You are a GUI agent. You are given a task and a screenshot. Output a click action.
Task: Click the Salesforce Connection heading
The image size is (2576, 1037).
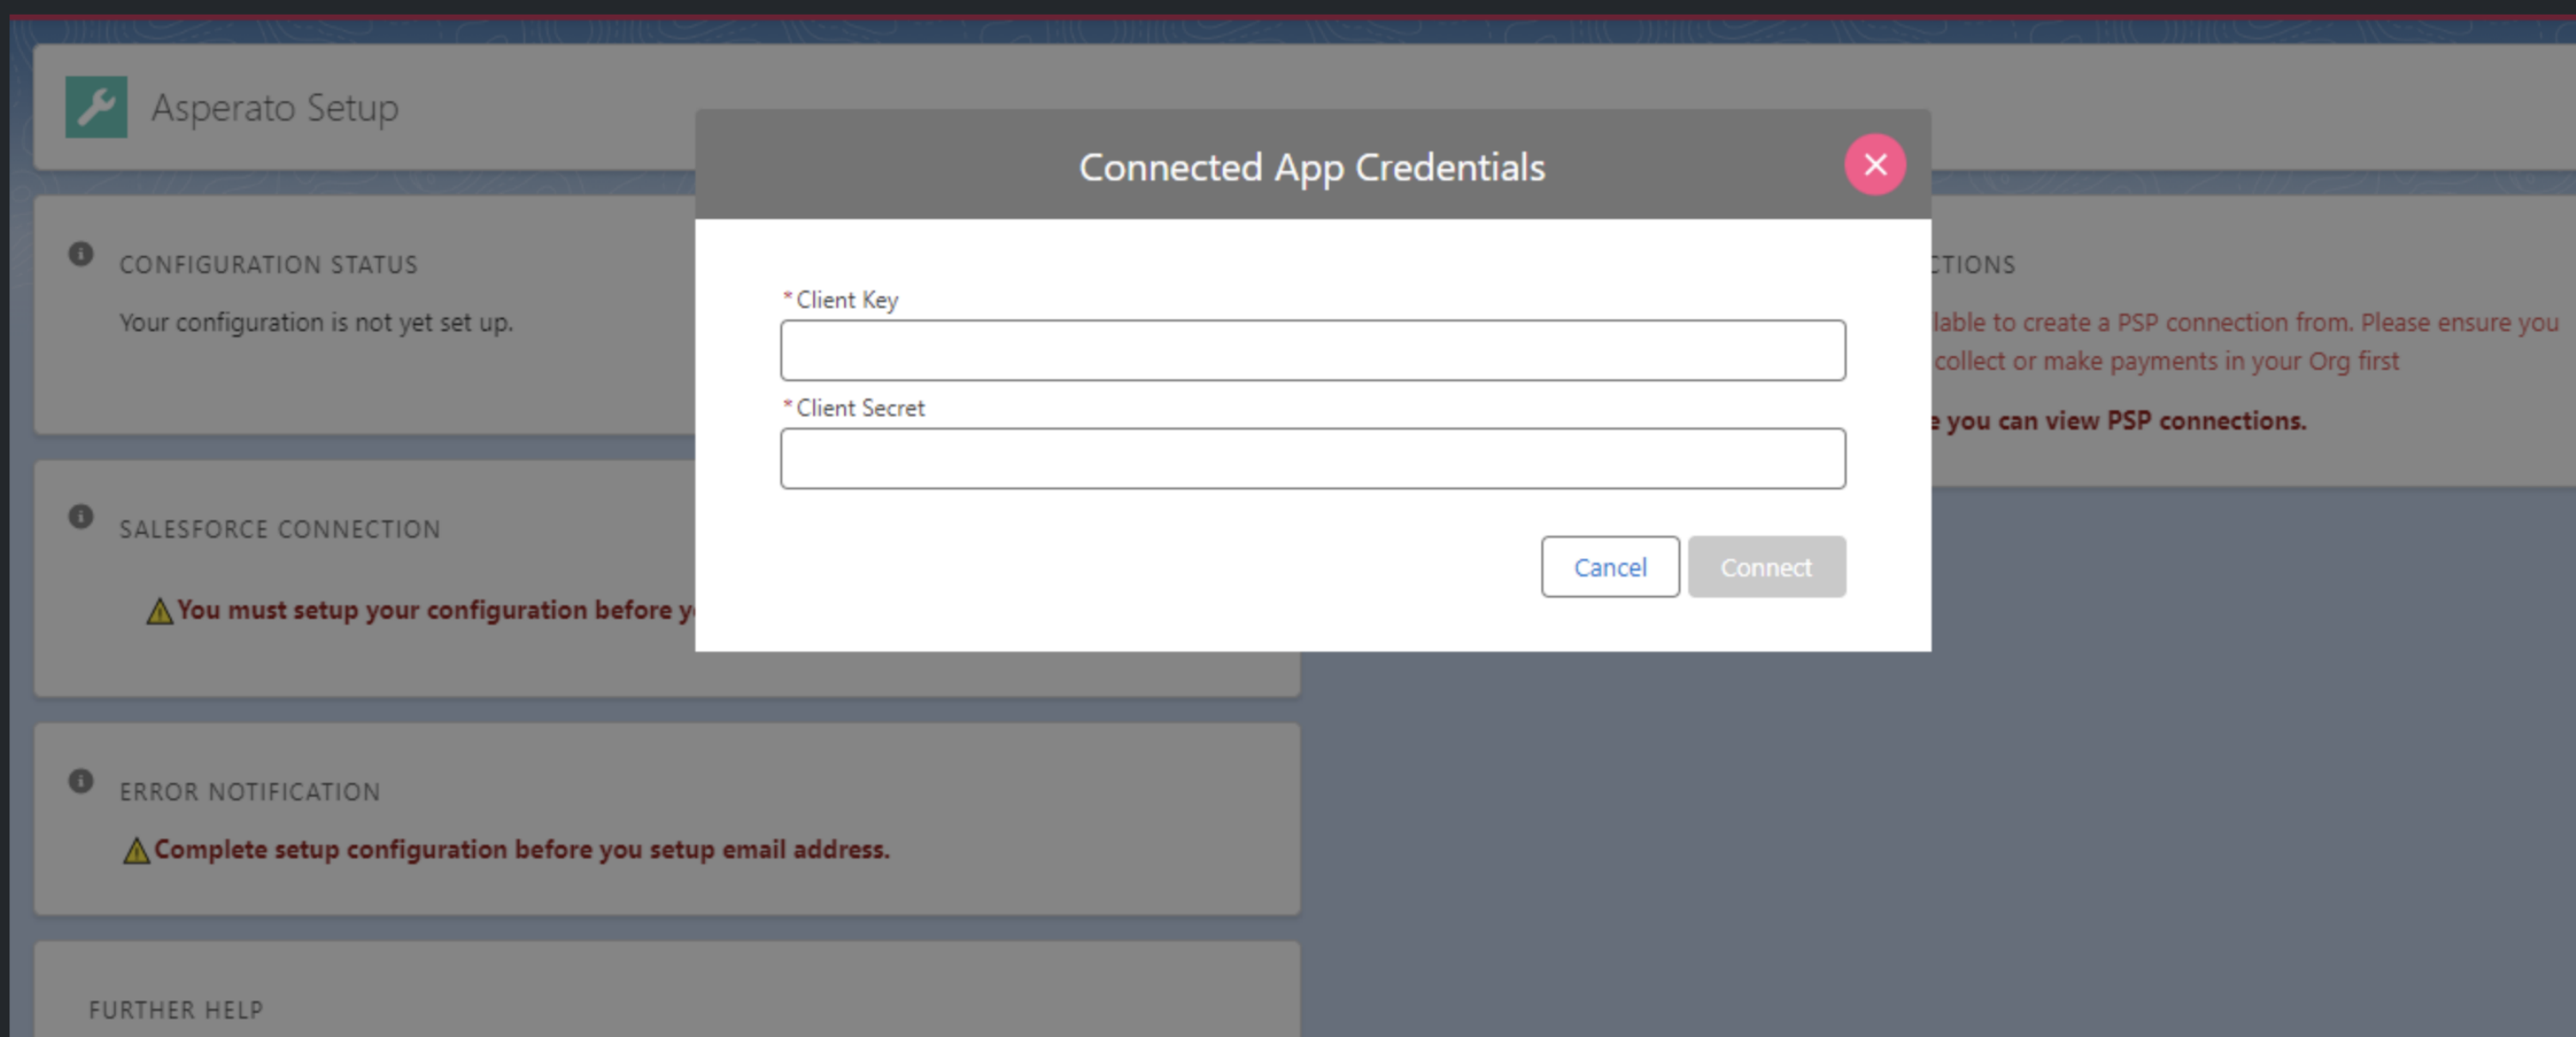pos(279,529)
